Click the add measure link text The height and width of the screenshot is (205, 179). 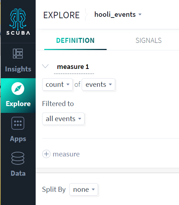[66, 154]
